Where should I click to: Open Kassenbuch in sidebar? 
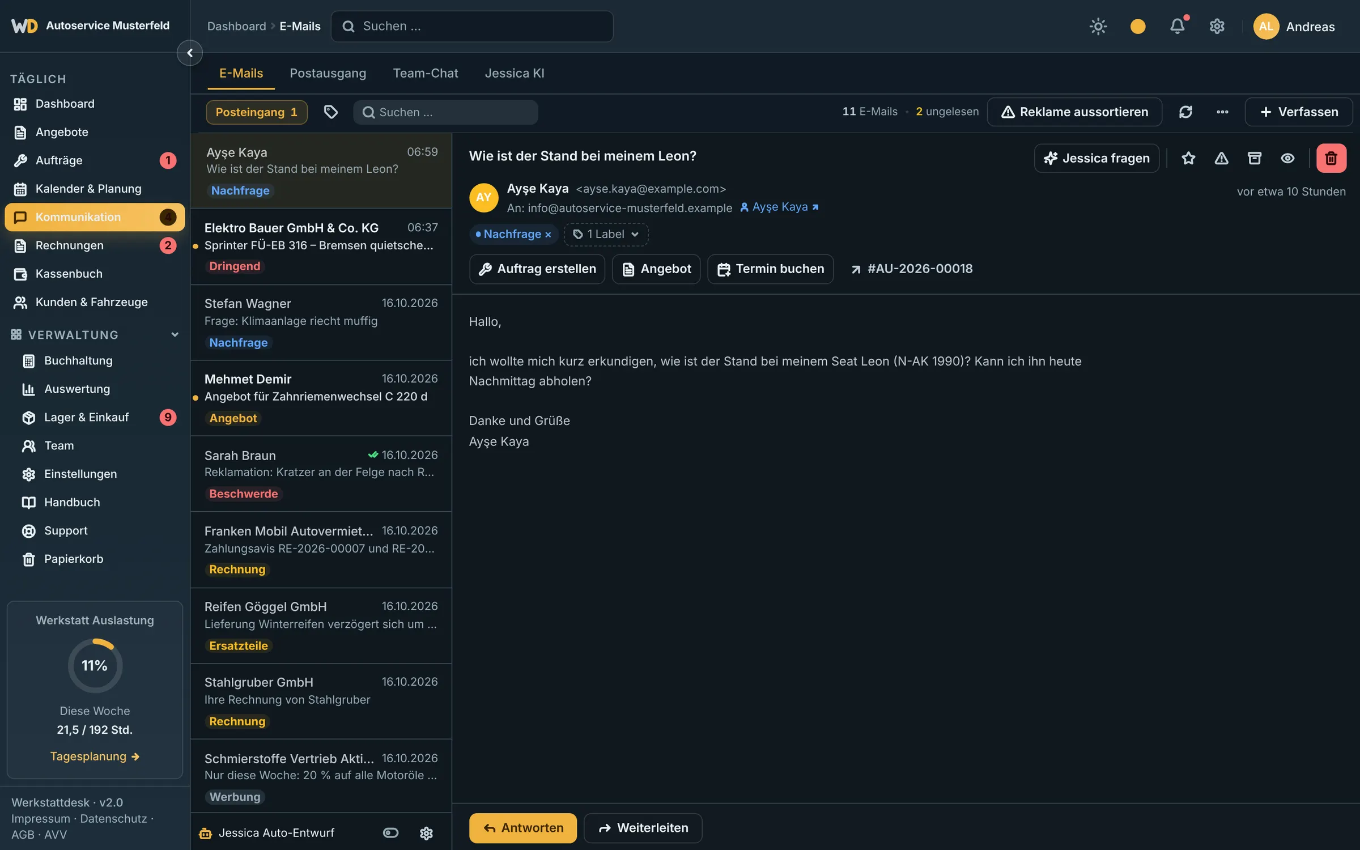point(94,274)
